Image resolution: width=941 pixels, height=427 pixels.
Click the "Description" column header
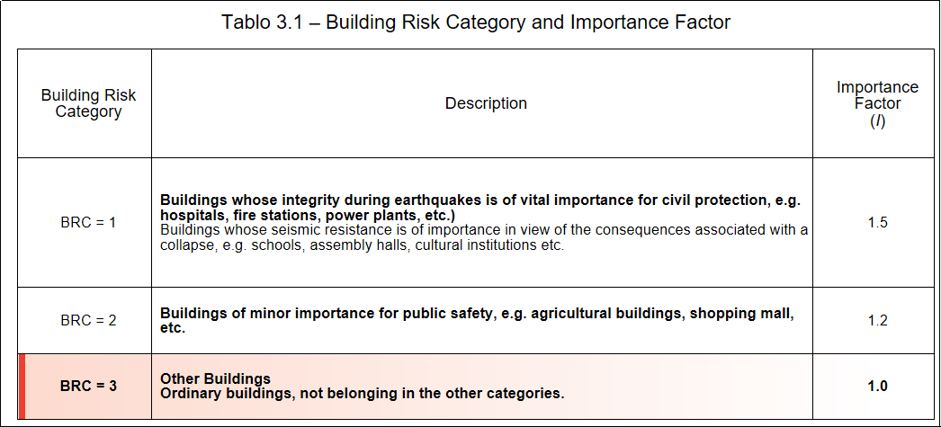[x=486, y=103]
